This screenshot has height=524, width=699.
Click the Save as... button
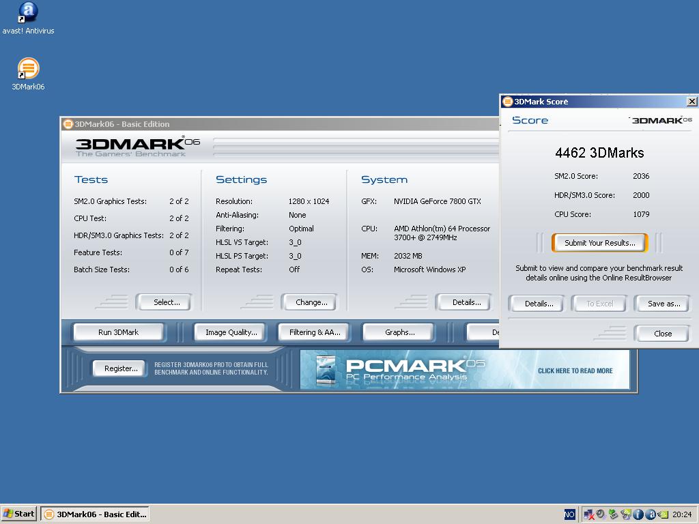pos(662,304)
